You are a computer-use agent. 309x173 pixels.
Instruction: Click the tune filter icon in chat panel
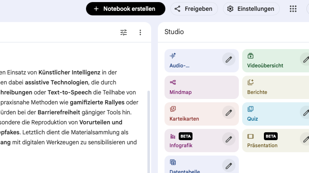click(124, 32)
